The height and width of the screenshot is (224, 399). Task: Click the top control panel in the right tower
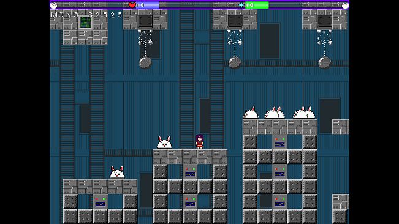coord(279,142)
